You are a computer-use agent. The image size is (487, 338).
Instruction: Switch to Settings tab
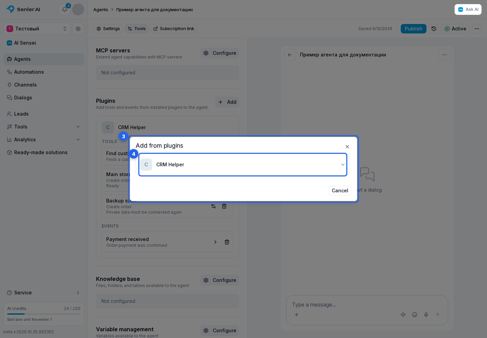pyautogui.click(x=108, y=29)
